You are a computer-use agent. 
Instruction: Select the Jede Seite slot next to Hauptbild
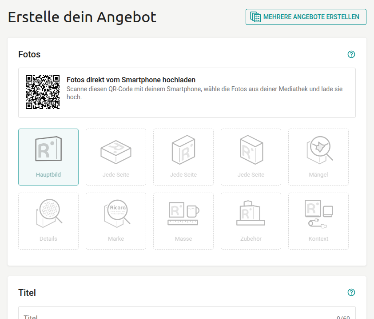(116, 157)
